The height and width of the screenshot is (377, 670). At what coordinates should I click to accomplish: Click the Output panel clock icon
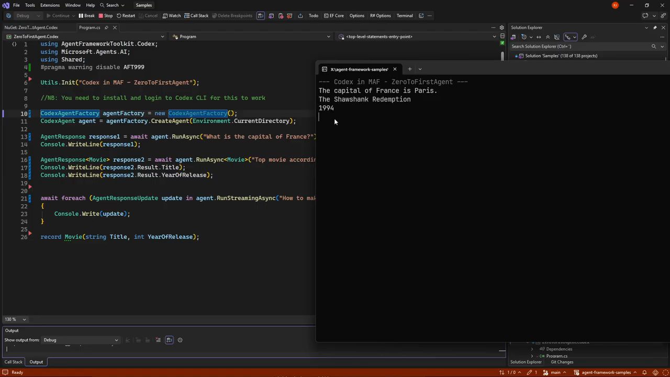[180, 340]
